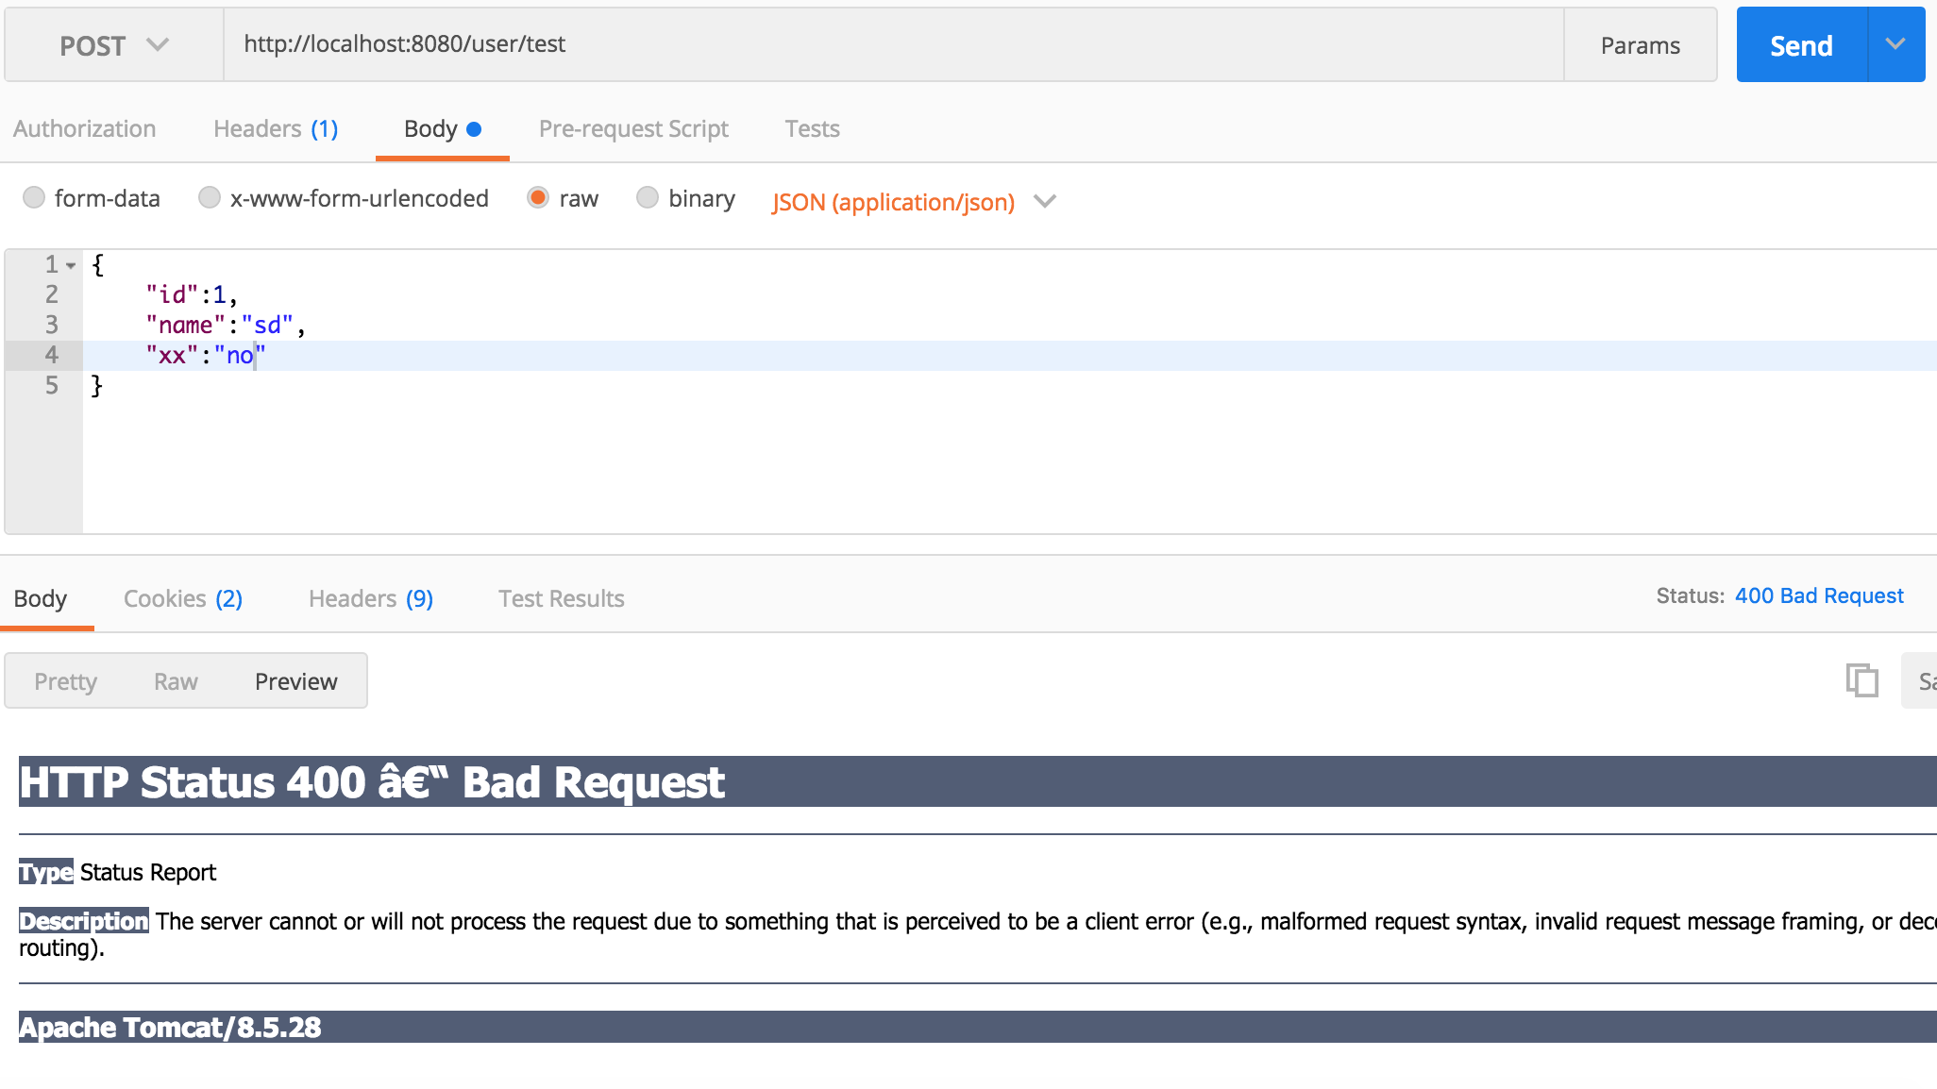Open the Params editor
Viewport: 1937px width, 1089px height.
(x=1641, y=45)
